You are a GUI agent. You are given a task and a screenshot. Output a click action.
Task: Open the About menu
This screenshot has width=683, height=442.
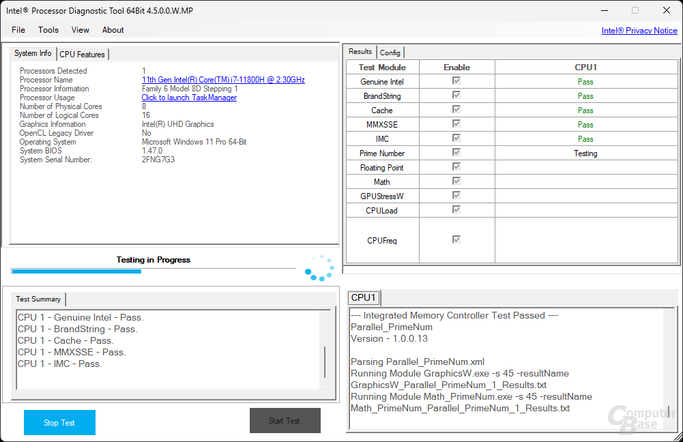113,30
